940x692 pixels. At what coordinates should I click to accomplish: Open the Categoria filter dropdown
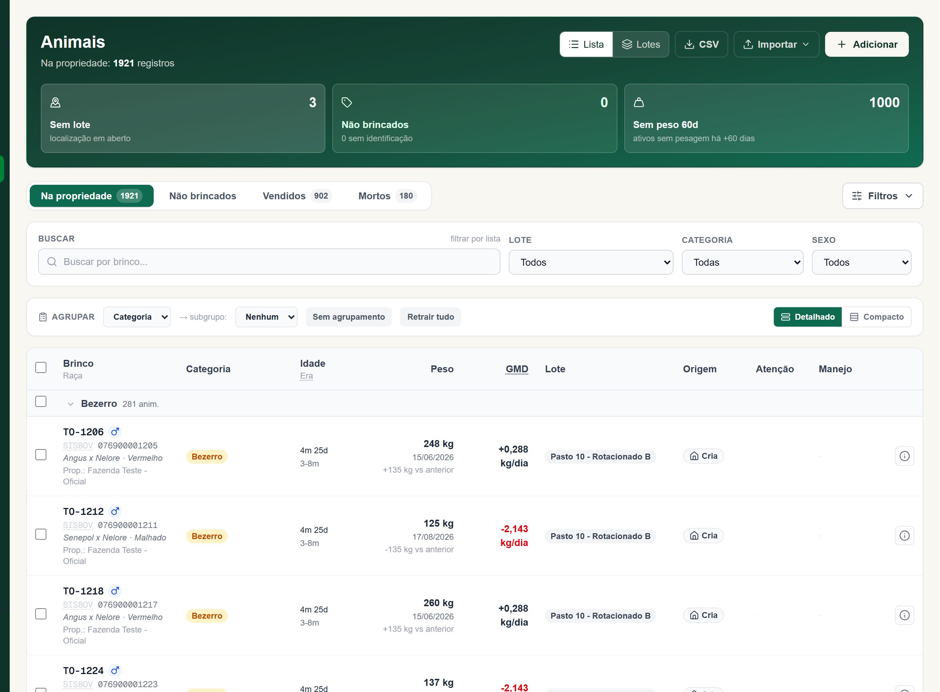tap(742, 262)
